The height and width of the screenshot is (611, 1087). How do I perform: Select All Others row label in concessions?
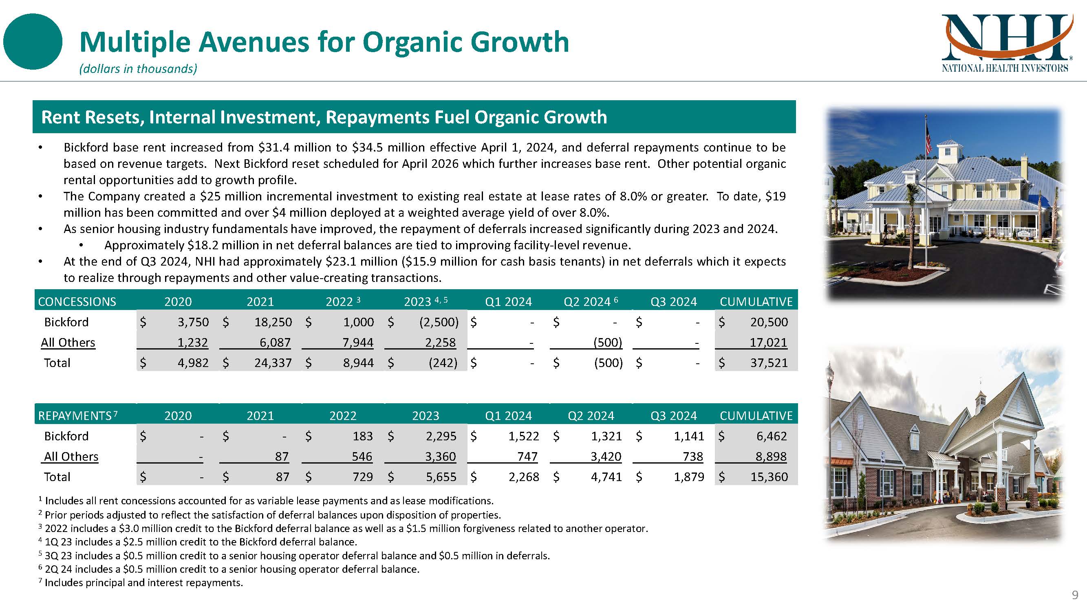click(68, 343)
